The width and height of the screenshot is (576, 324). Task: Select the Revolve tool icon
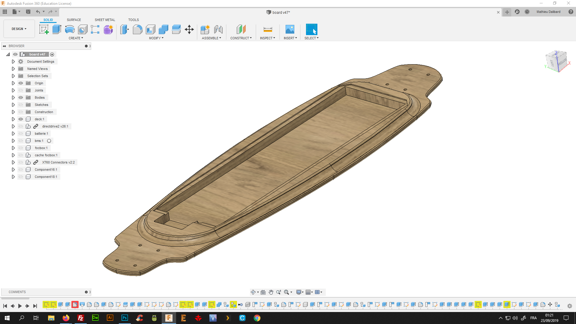[x=70, y=29]
